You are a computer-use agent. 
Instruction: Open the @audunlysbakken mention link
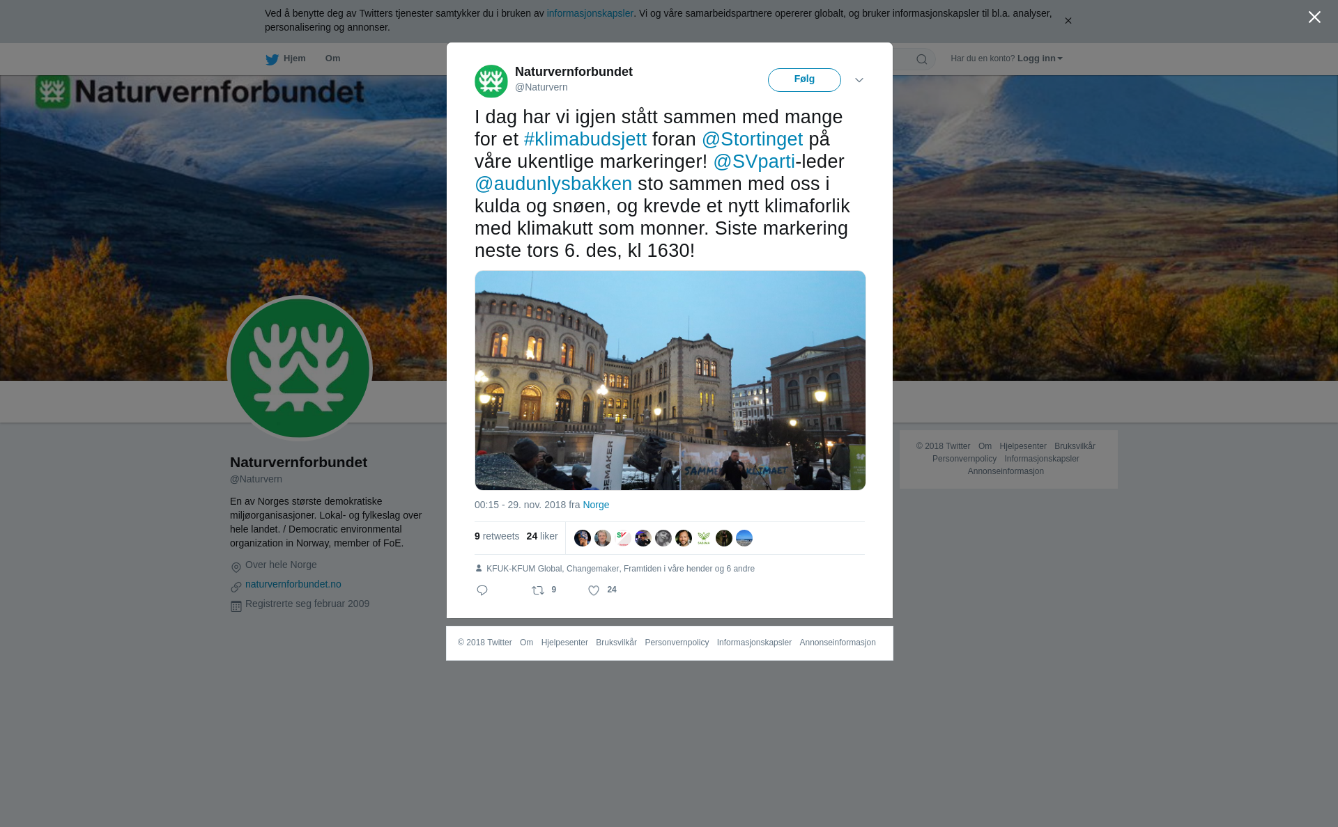coord(553,184)
